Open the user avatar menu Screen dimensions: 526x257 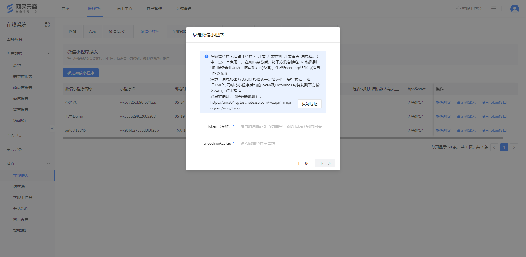[x=514, y=9]
